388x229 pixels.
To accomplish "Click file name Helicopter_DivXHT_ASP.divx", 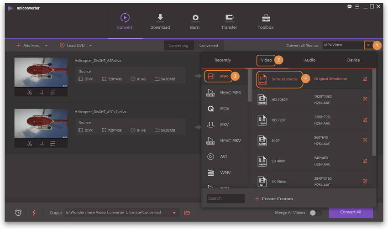I will pos(98,61).
